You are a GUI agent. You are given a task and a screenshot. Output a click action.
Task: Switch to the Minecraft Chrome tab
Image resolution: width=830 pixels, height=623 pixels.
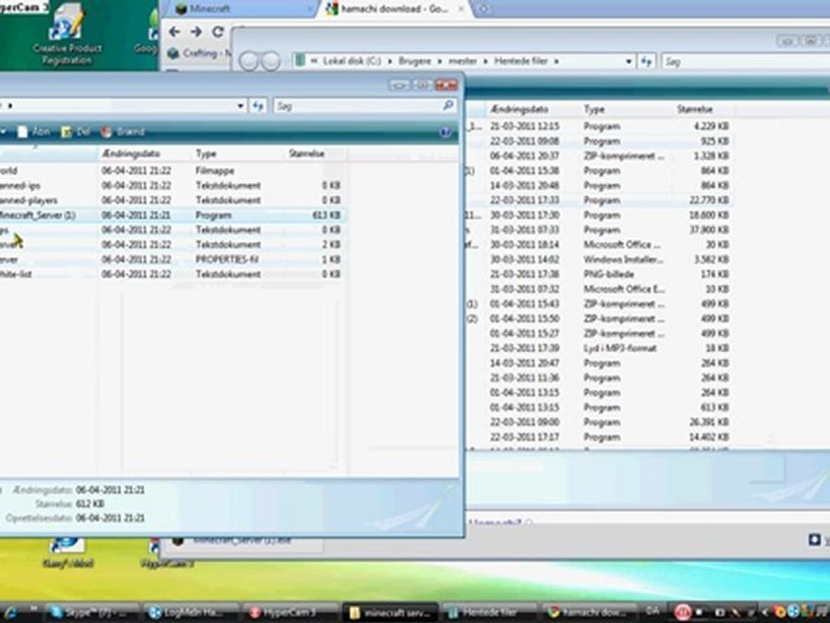[x=241, y=9]
